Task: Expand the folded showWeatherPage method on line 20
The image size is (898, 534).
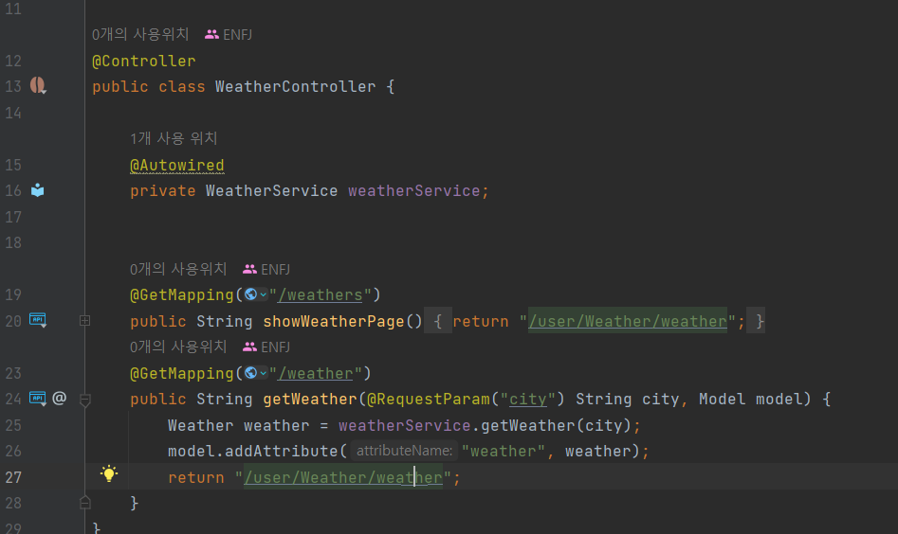Action: click(84, 321)
